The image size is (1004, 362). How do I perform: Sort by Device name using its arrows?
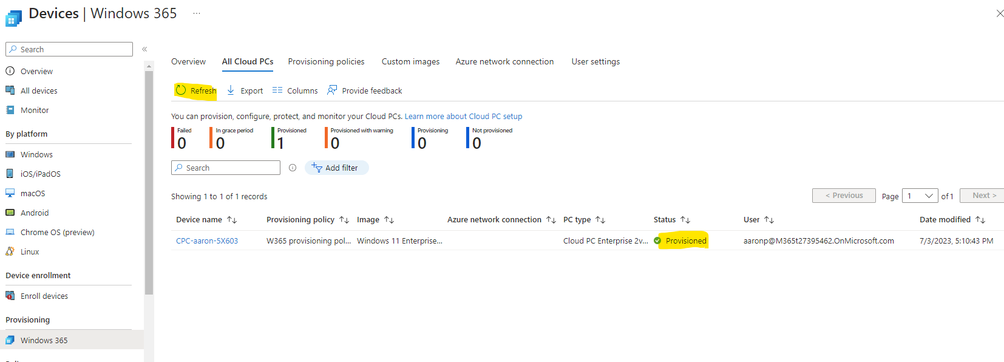click(x=232, y=220)
